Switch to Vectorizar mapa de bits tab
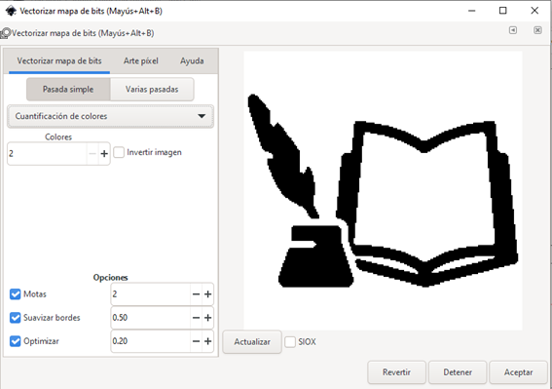Image resolution: width=552 pixels, height=389 pixels. coord(59,61)
